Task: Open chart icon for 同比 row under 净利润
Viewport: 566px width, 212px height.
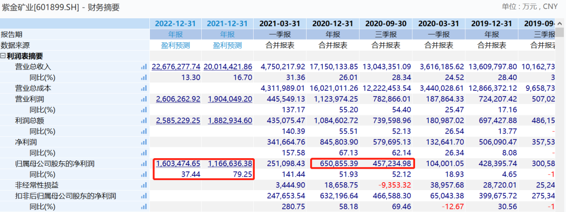Action: pos(144,153)
